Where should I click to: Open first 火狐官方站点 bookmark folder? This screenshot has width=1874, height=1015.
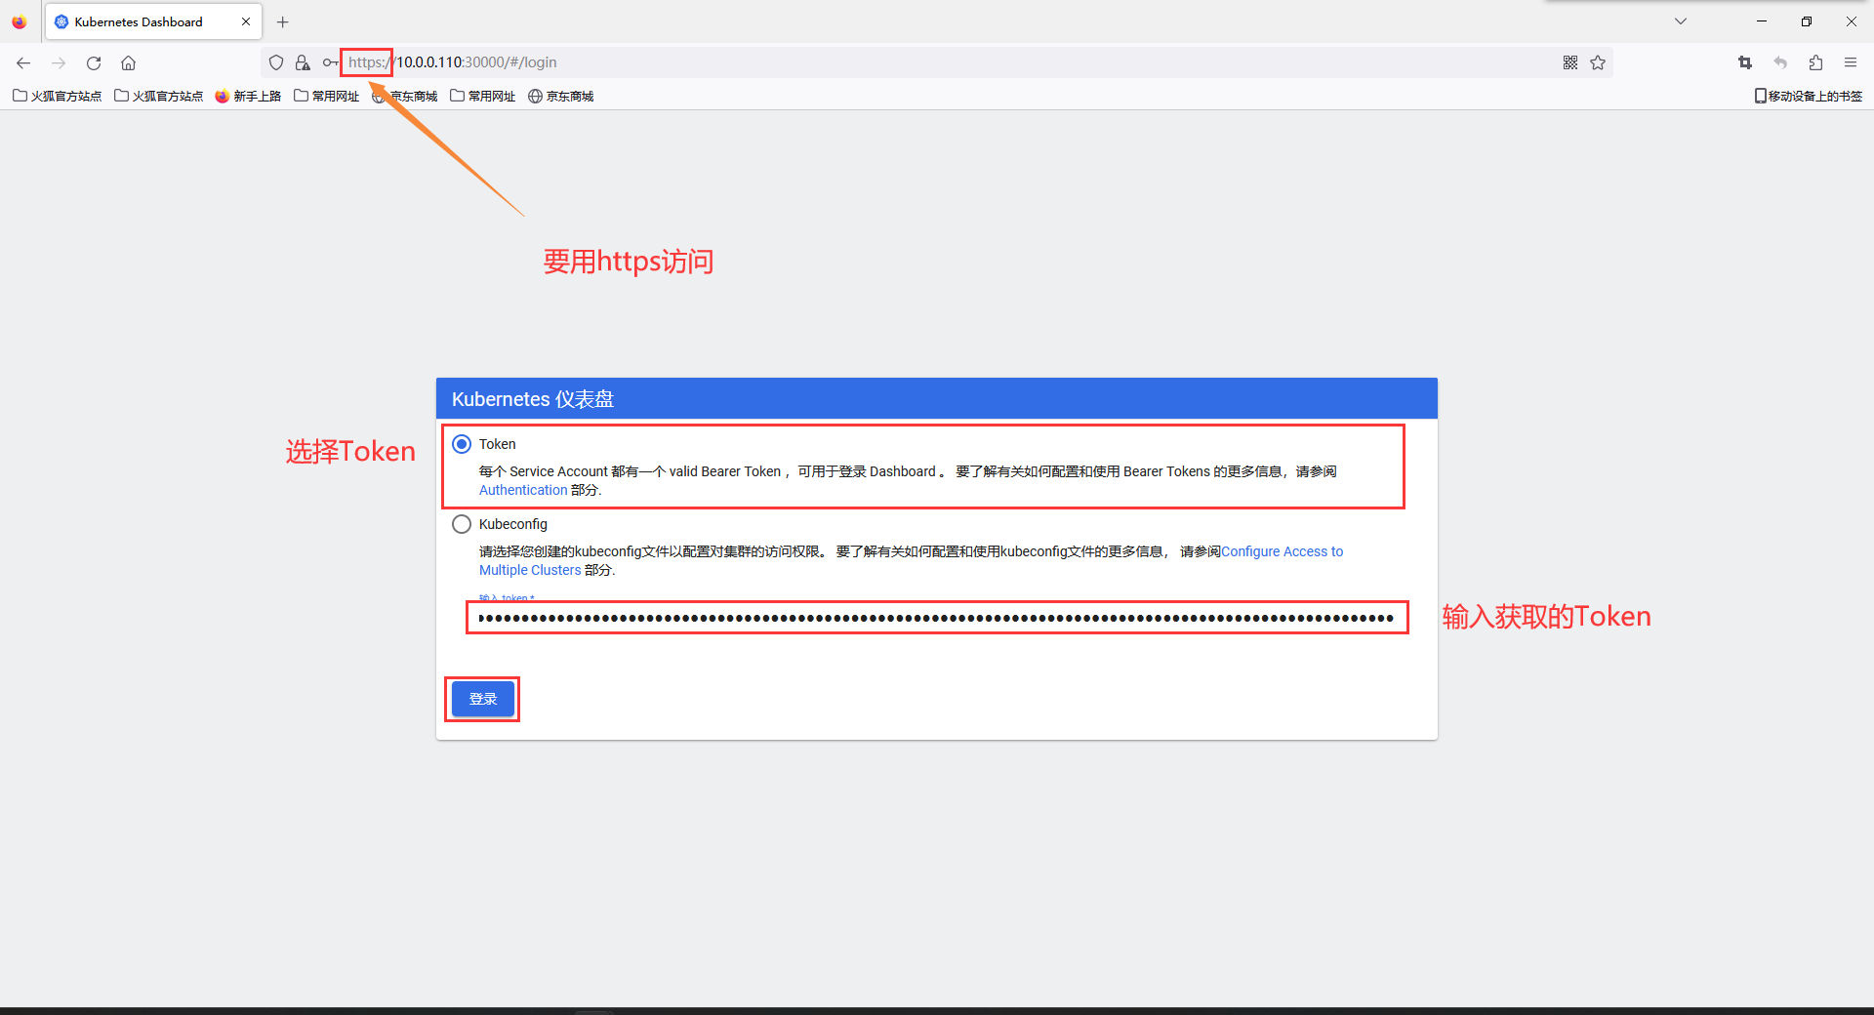[57, 96]
